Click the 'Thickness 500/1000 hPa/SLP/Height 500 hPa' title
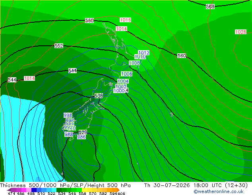 click(x=65, y=185)
